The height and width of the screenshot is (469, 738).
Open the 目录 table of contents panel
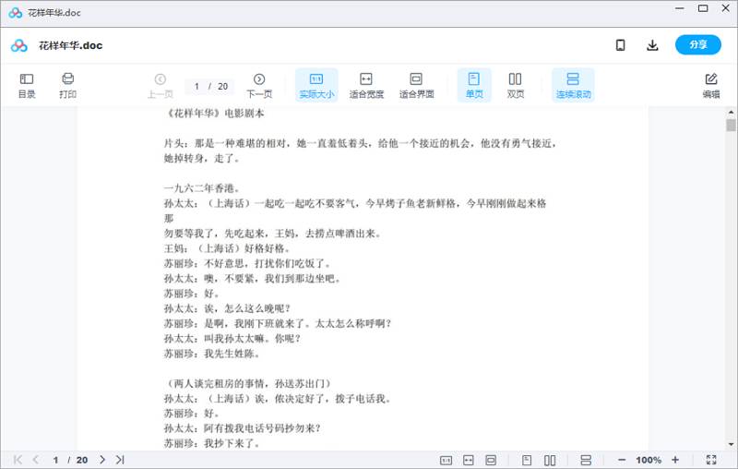click(27, 86)
